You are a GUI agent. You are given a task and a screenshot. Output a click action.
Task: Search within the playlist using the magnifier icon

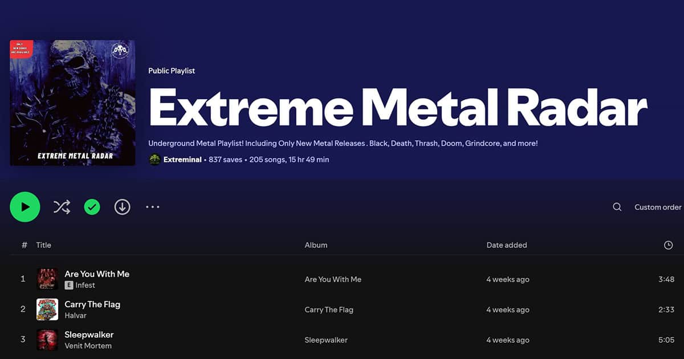pos(617,207)
